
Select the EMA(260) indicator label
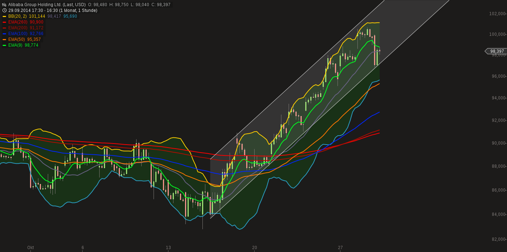[x=18, y=22]
